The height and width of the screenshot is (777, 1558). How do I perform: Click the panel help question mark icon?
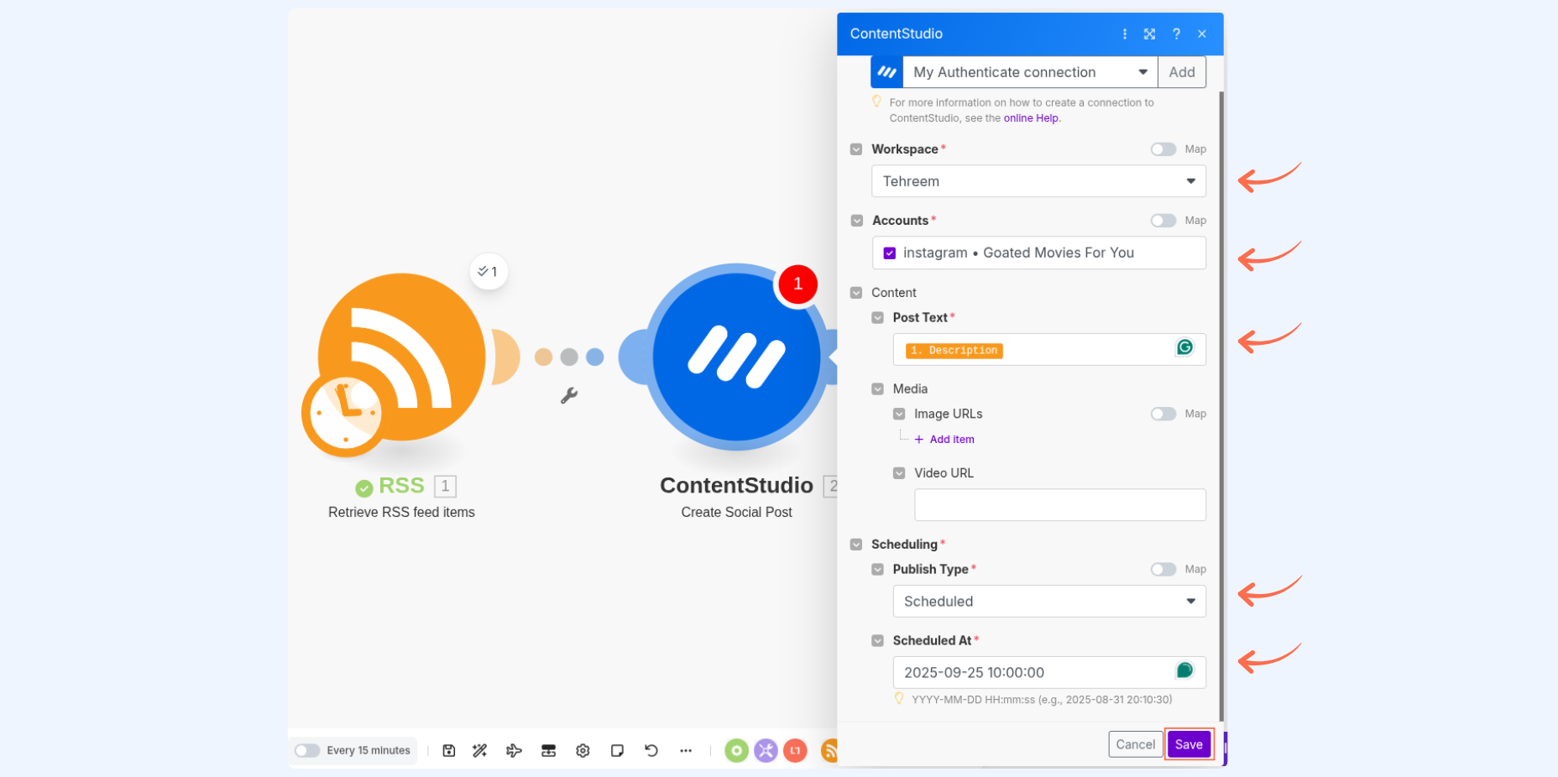(1176, 34)
